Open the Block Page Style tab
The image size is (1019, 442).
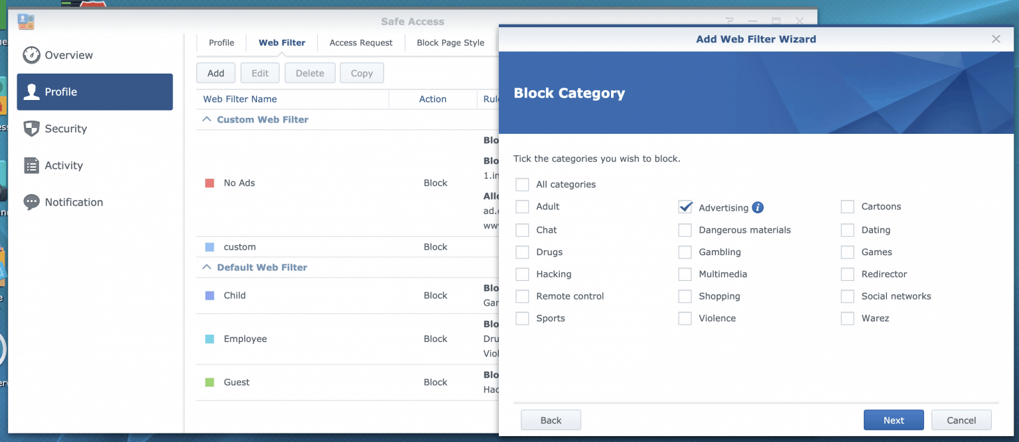[x=450, y=42]
